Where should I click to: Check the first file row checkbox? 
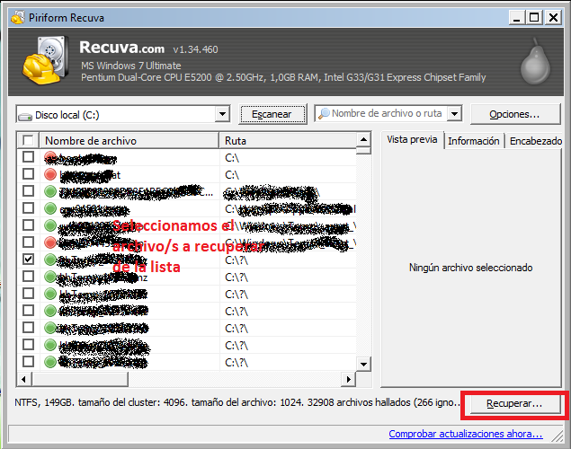click(28, 157)
